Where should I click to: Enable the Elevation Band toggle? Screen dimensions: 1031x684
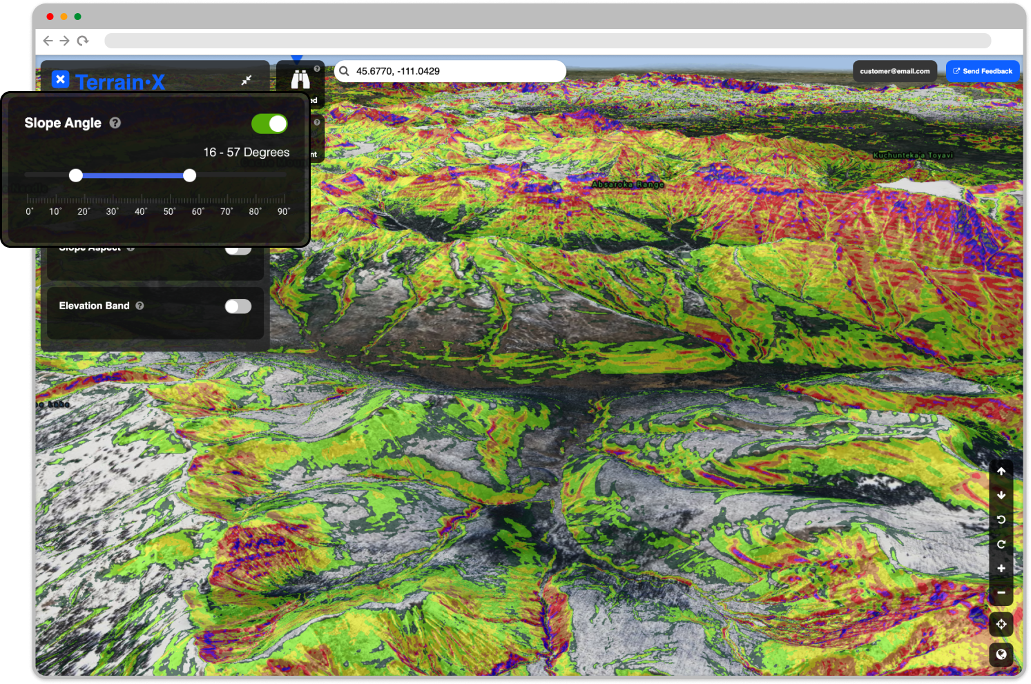[238, 306]
